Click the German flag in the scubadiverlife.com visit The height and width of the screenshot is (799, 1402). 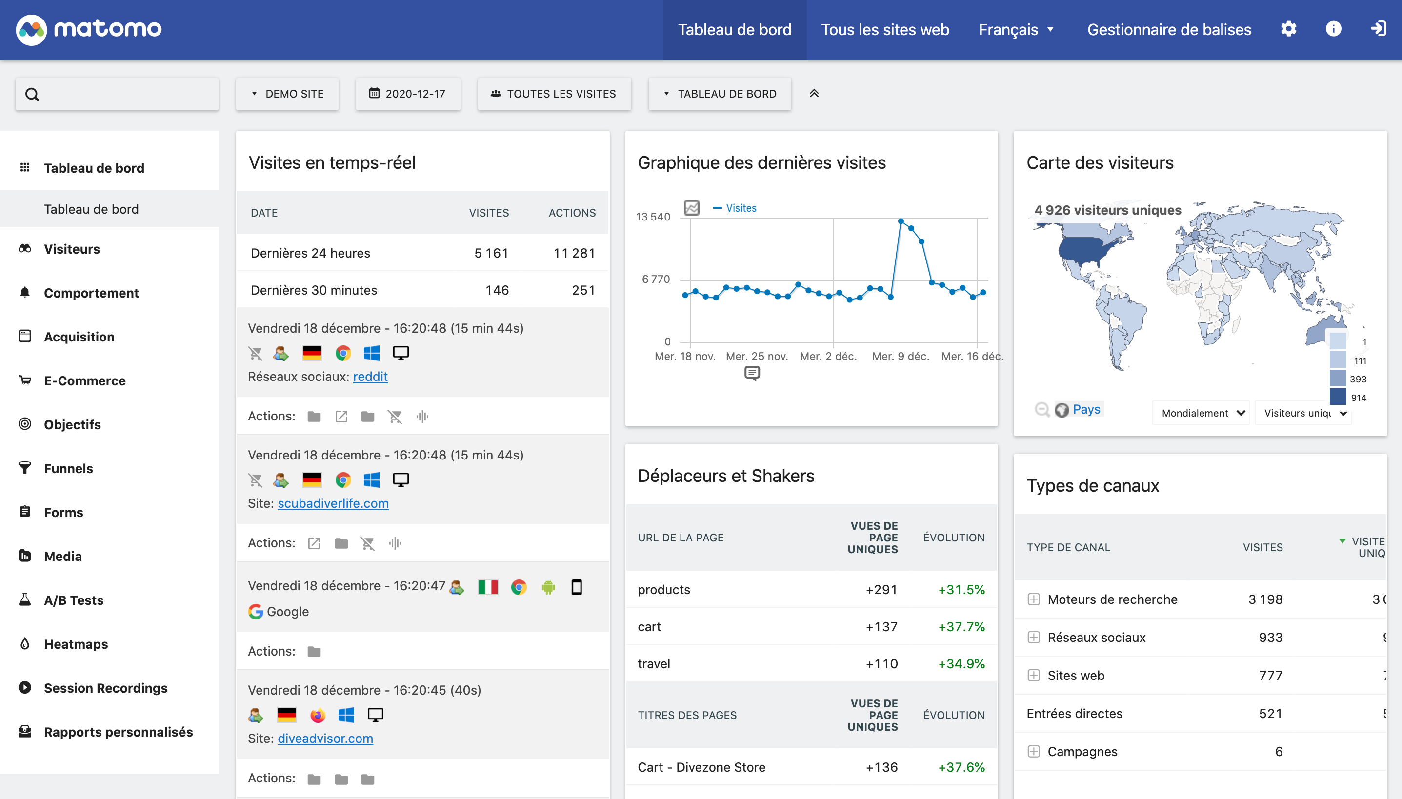[312, 480]
